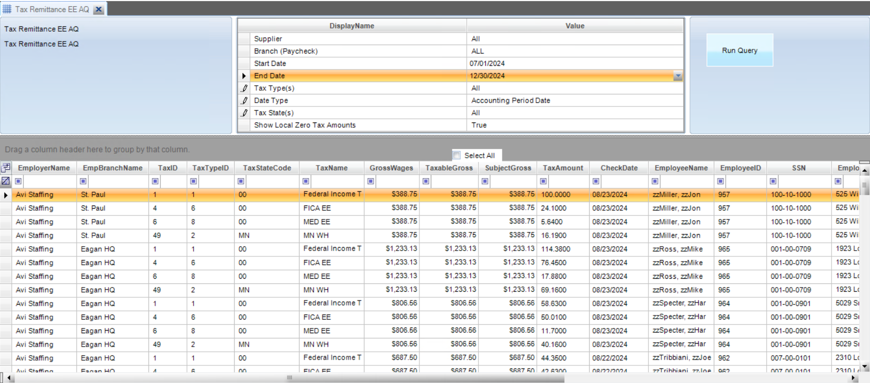Click the clear filter icon in the filter row

click(x=6, y=181)
